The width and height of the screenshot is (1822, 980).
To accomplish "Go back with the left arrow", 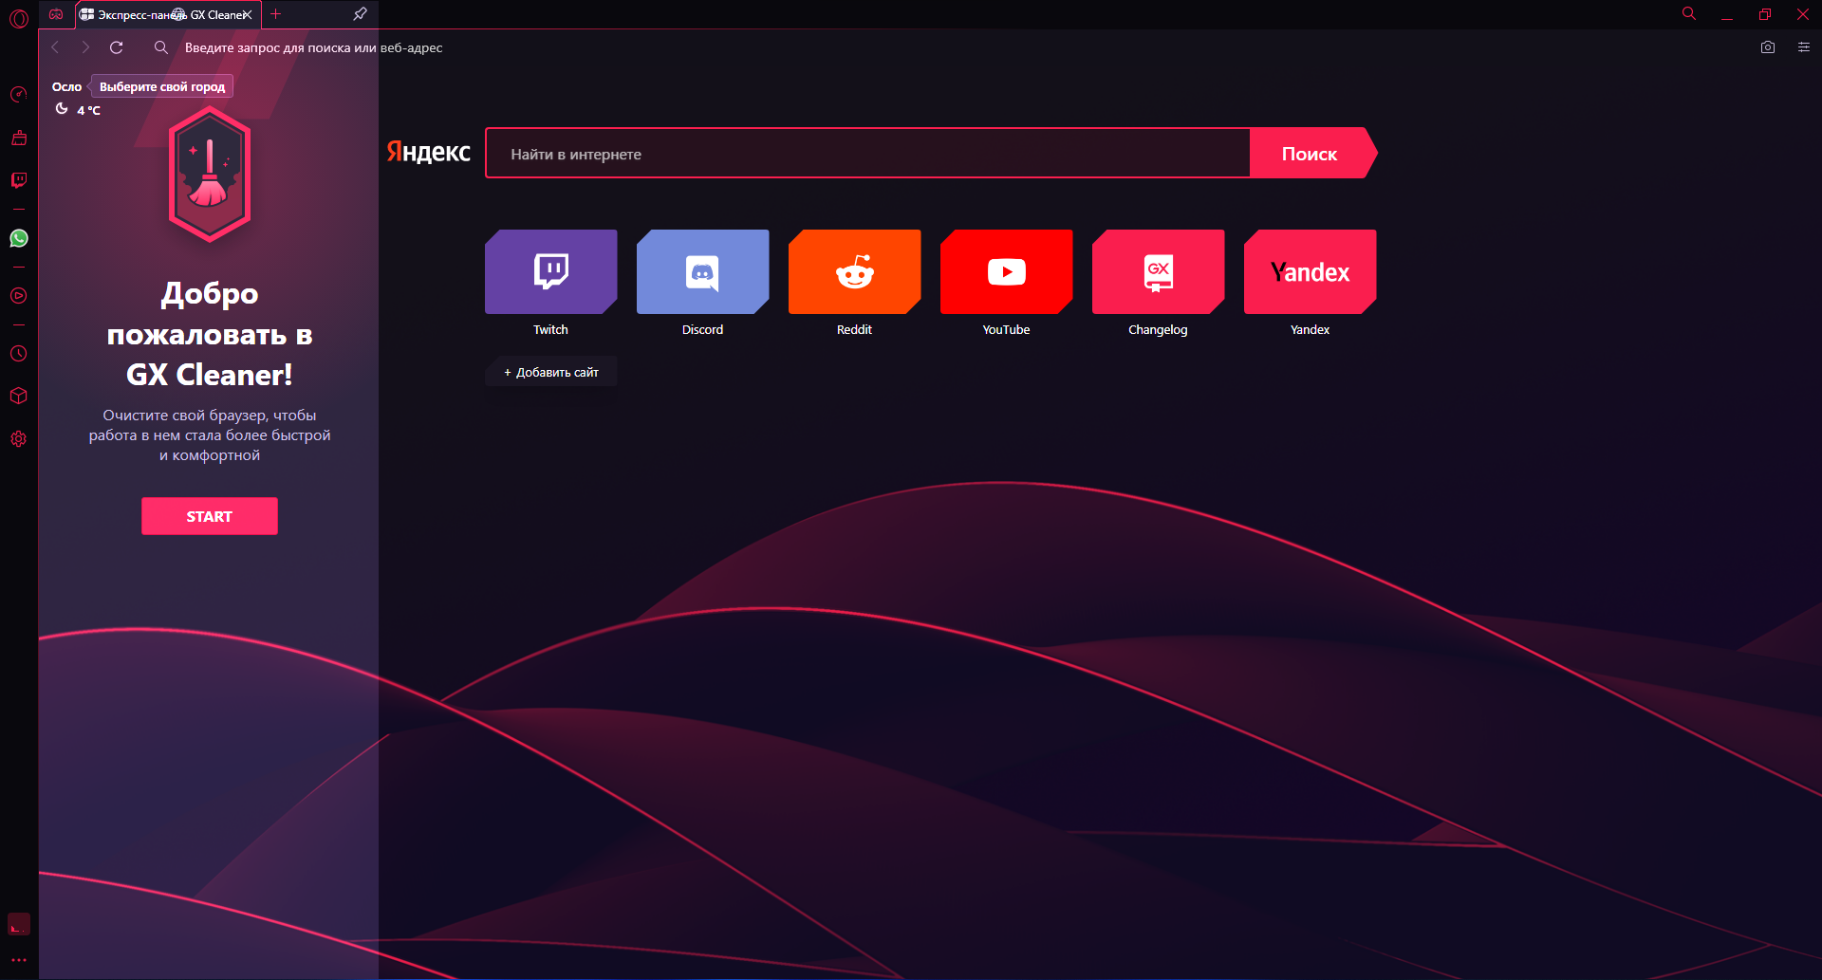I will tap(55, 47).
